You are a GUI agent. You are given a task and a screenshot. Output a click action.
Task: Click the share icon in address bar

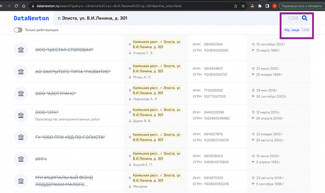[236, 6]
